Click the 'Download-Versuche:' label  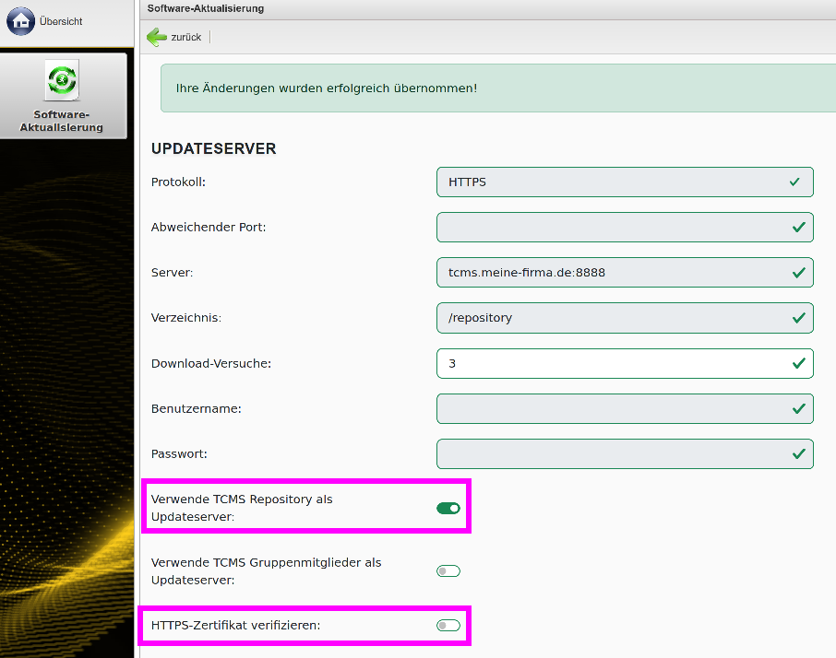tap(211, 364)
